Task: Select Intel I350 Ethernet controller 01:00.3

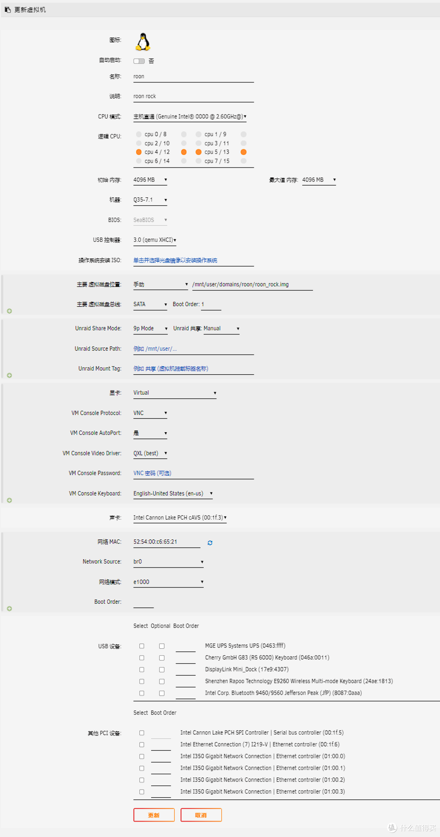Action: 142,792
